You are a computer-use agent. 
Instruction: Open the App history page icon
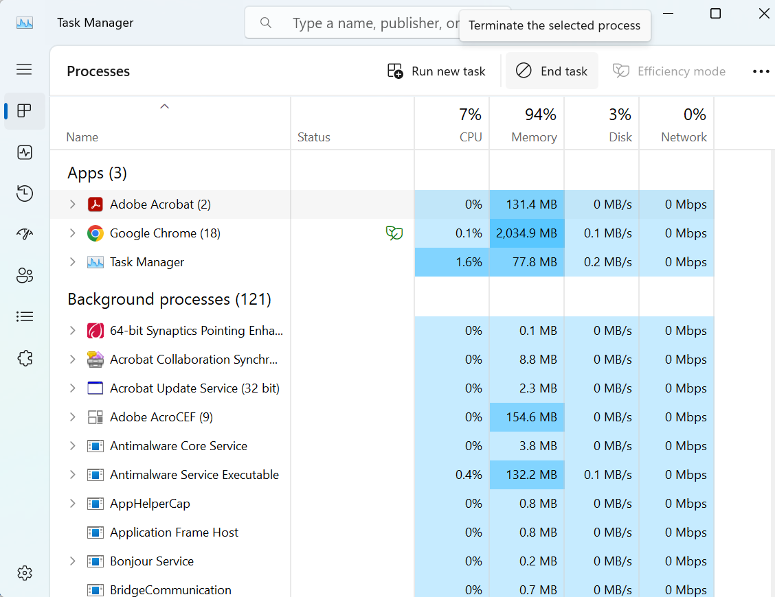pyautogui.click(x=25, y=194)
